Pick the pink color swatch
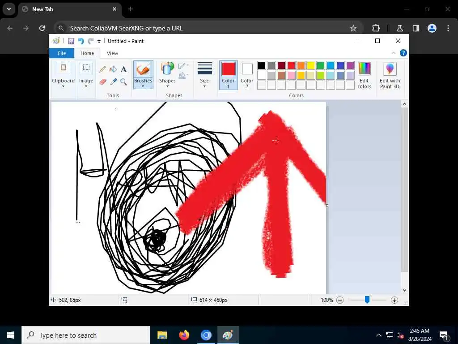This screenshot has height=344, width=458. point(291,75)
